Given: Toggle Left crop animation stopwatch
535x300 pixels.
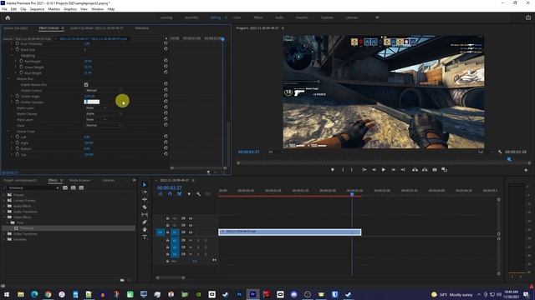Looking at the screenshot, I should (18, 137).
